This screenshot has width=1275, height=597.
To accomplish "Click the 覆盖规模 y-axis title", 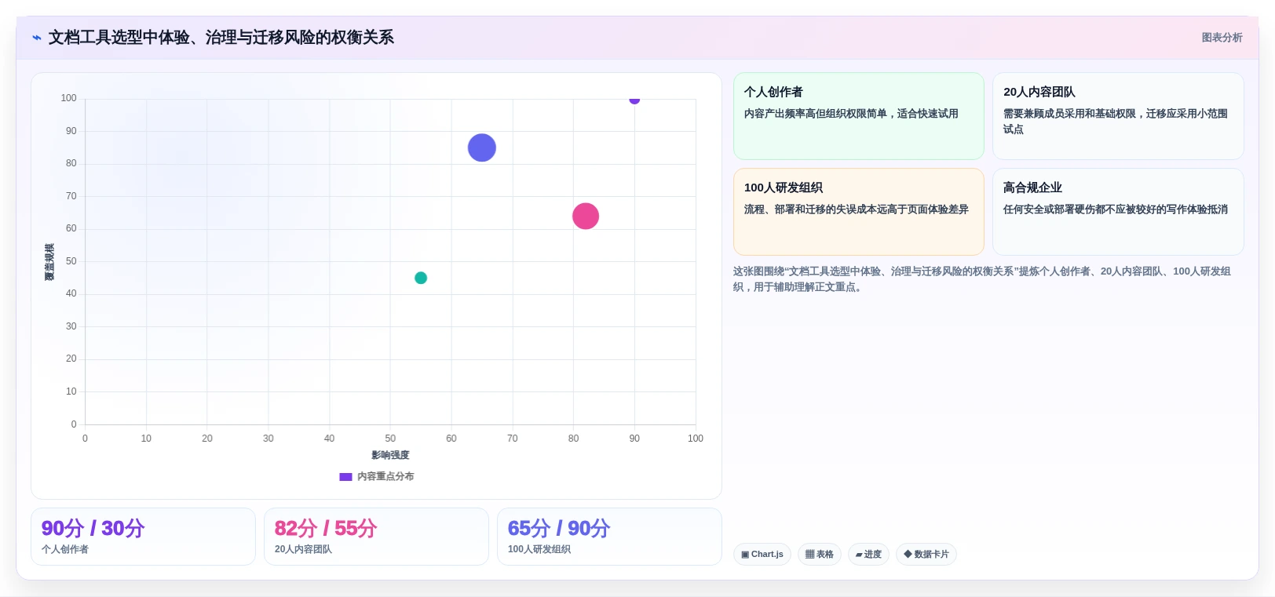I will (49, 262).
